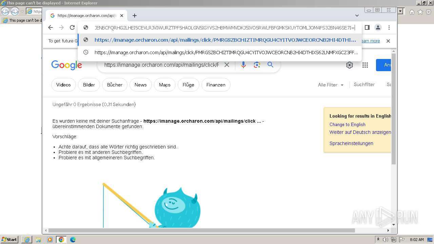Click the Internet Explorer back button
Image resolution: width=434 pixels, height=244 pixels.
click(x=5, y=11)
